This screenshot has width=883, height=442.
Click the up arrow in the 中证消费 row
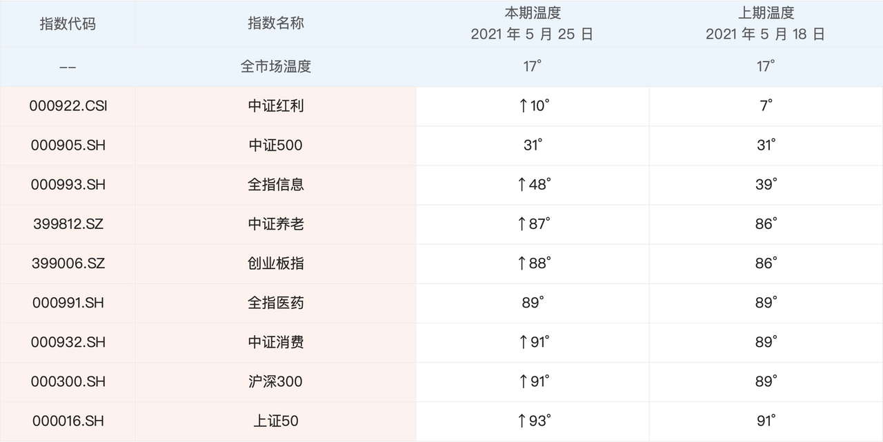[x=523, y=342]
